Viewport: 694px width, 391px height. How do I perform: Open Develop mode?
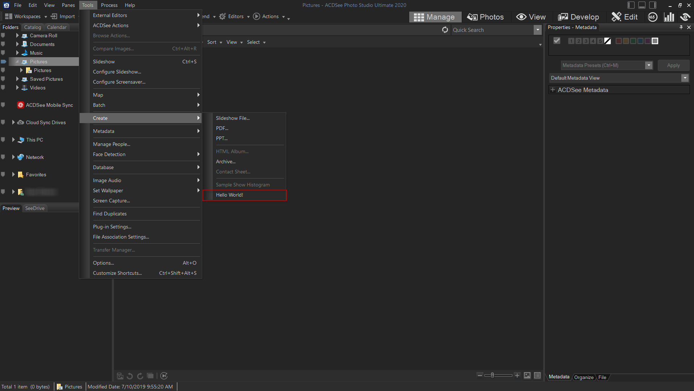click(x=578, y=17)
